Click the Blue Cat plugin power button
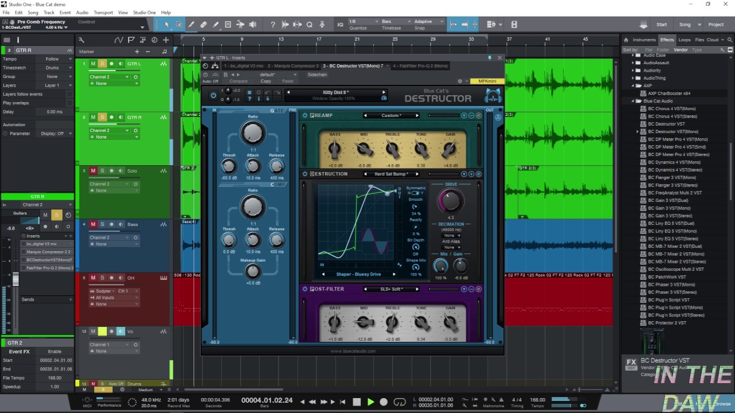735x413 pixels. pyautogui.click(x=214, y=95)
